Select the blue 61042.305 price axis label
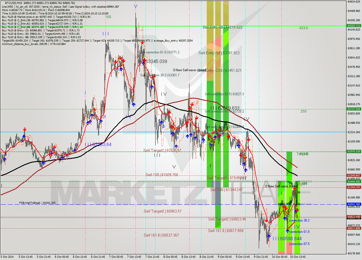This screenshot has height=260, width=362. [x=354, y=204]
